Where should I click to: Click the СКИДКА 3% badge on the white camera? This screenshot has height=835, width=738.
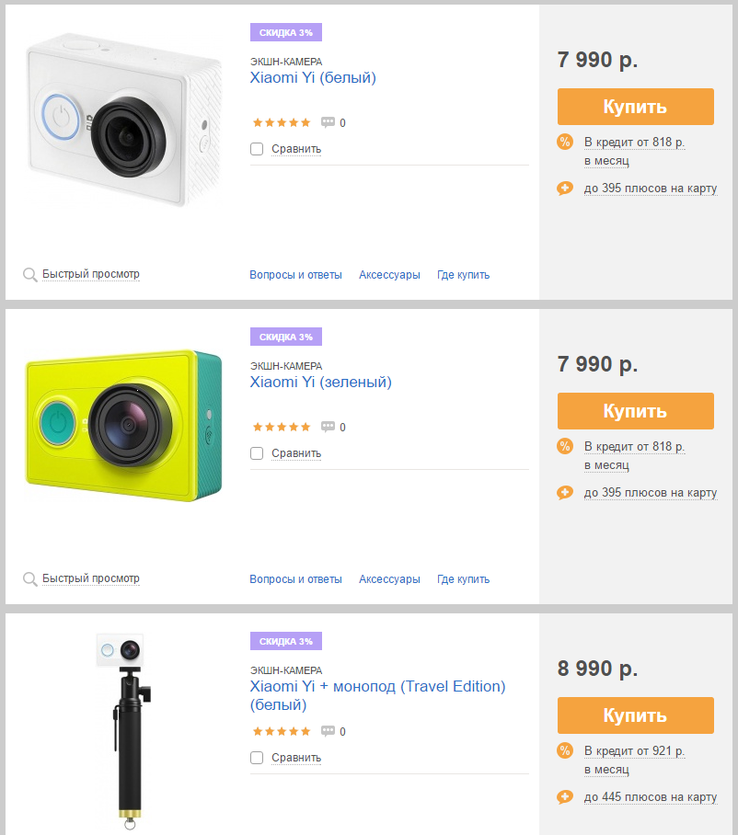[286, 32]
